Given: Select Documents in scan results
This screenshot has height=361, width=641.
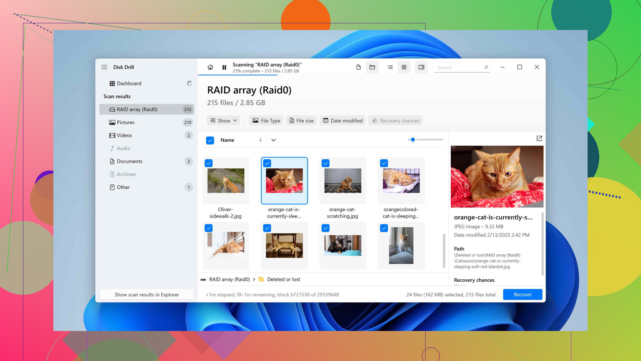Looking at the screenshot, I should click(129, 161).
